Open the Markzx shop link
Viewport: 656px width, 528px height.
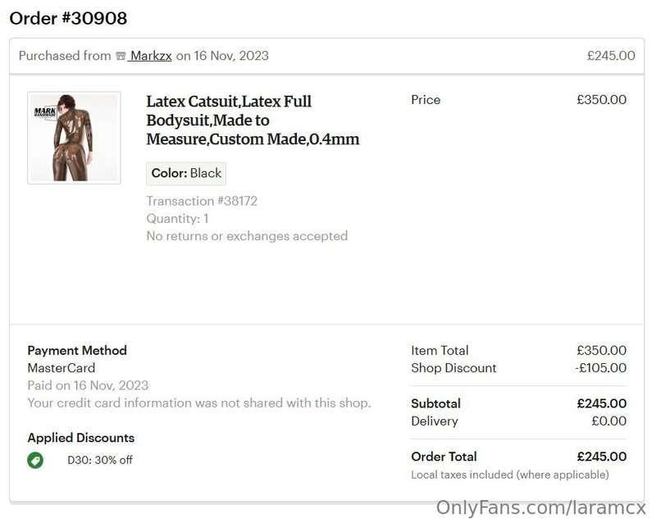tap(150, 56)
